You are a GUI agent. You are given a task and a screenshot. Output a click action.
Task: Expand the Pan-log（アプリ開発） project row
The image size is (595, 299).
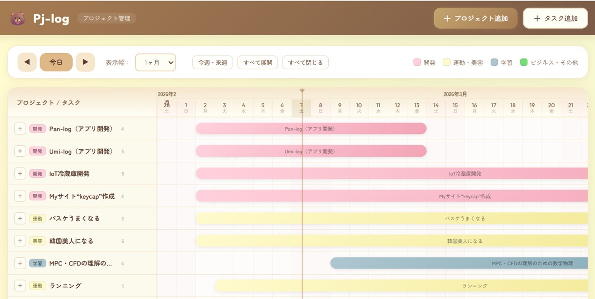click(20, 129)
